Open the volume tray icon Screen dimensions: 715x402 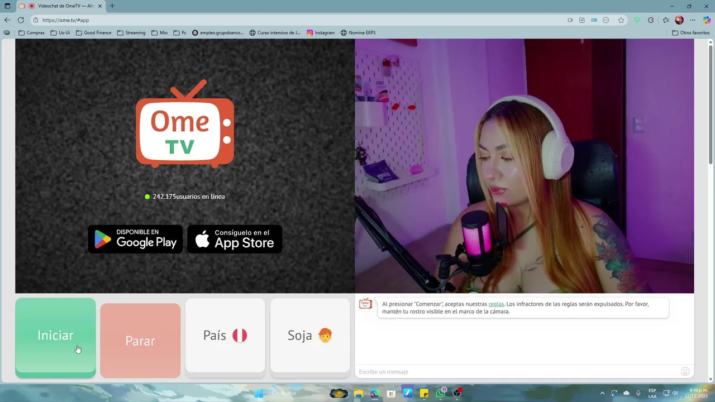point(675,393)
